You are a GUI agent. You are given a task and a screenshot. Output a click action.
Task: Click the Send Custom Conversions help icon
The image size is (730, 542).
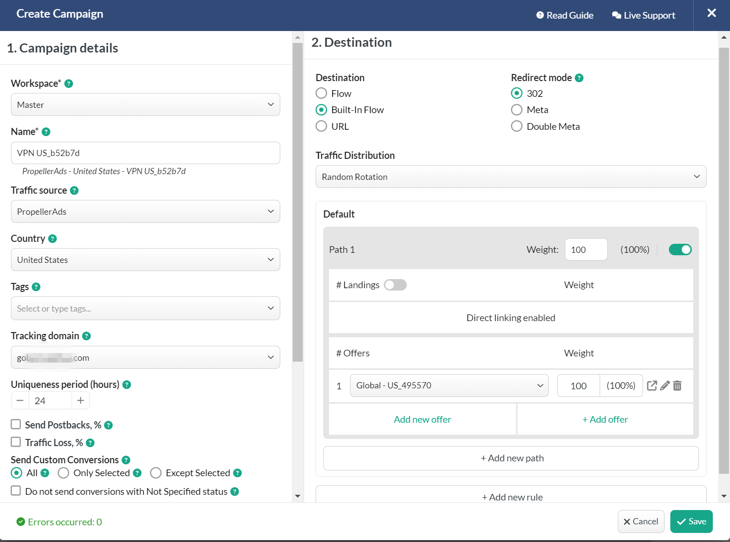click(x=126, y=460)
